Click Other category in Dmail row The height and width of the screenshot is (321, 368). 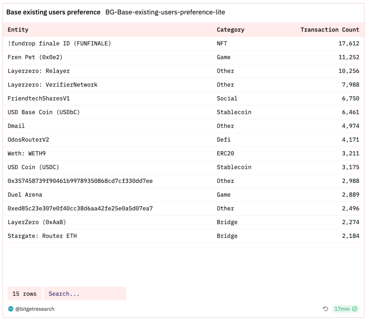[225, 126]
